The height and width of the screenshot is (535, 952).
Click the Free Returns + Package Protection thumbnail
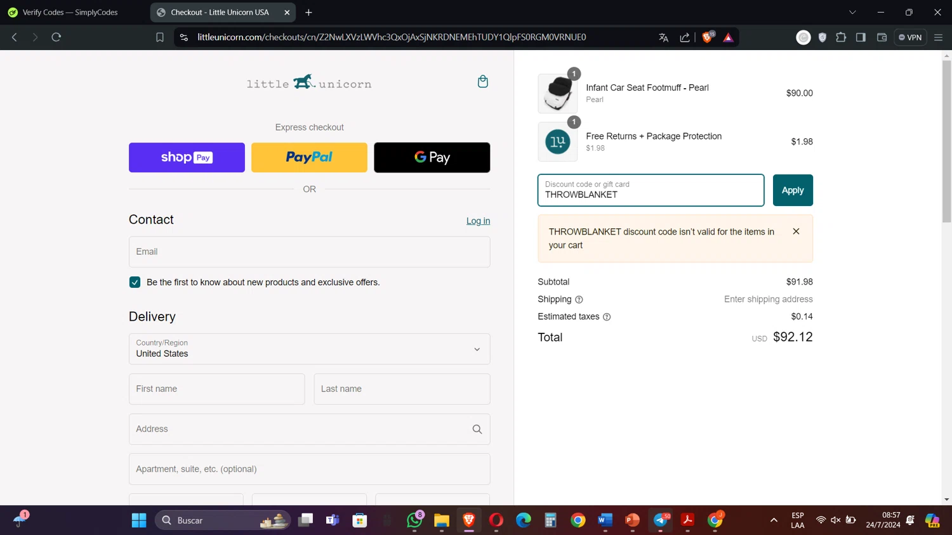pos(557,141)
